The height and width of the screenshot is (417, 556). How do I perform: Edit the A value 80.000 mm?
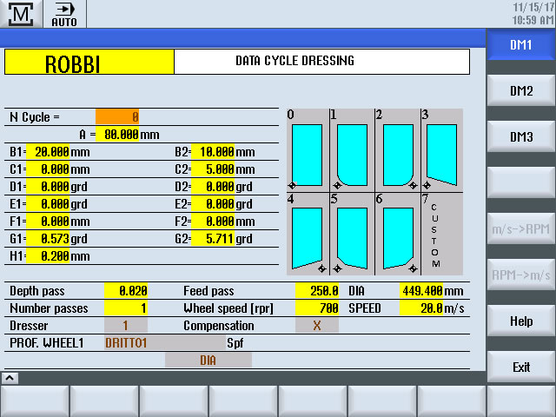click(117, 135)
